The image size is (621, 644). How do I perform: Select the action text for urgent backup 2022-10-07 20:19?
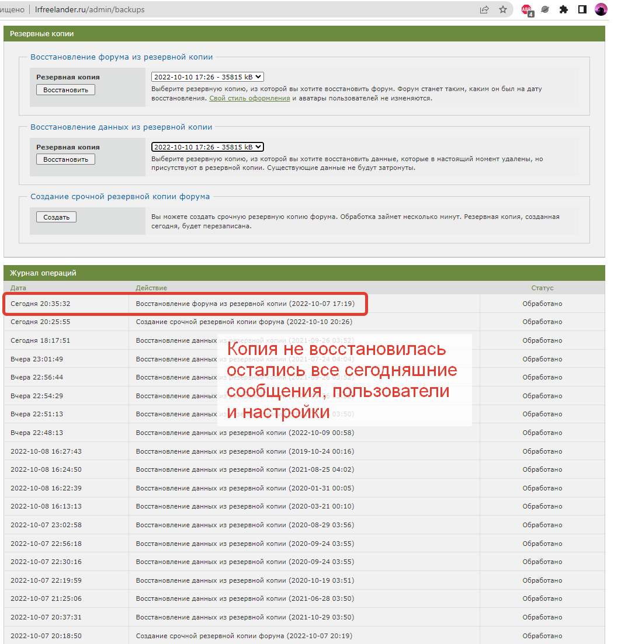tap(244, 636)
